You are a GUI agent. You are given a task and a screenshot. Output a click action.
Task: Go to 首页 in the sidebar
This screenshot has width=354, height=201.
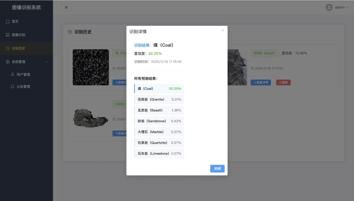pos(27,21)
